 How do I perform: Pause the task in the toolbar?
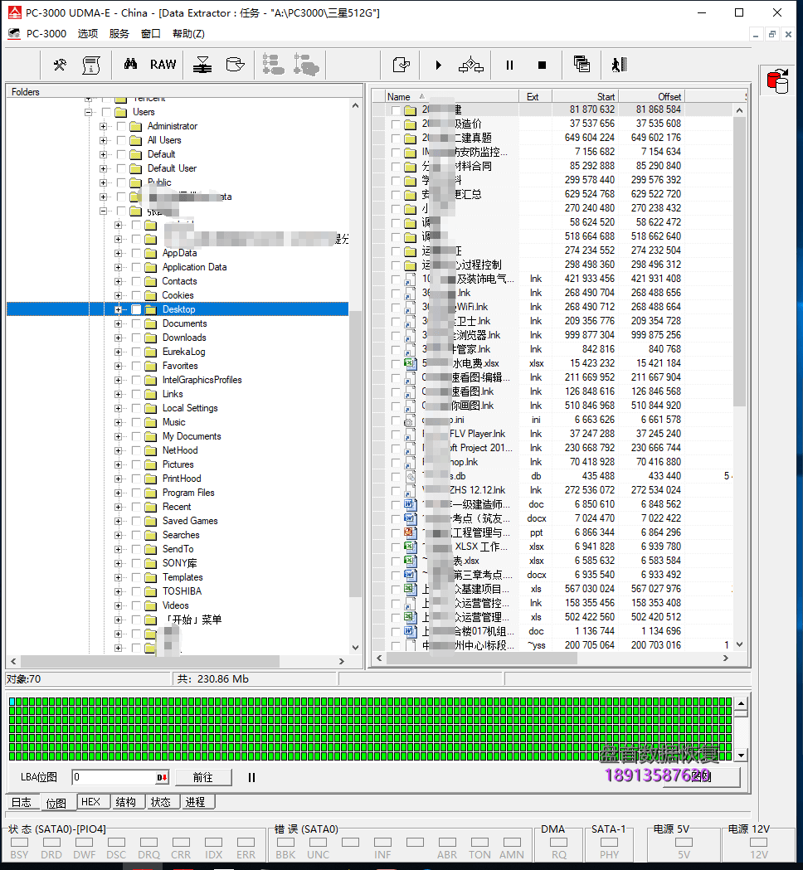(x=509, y=65)
